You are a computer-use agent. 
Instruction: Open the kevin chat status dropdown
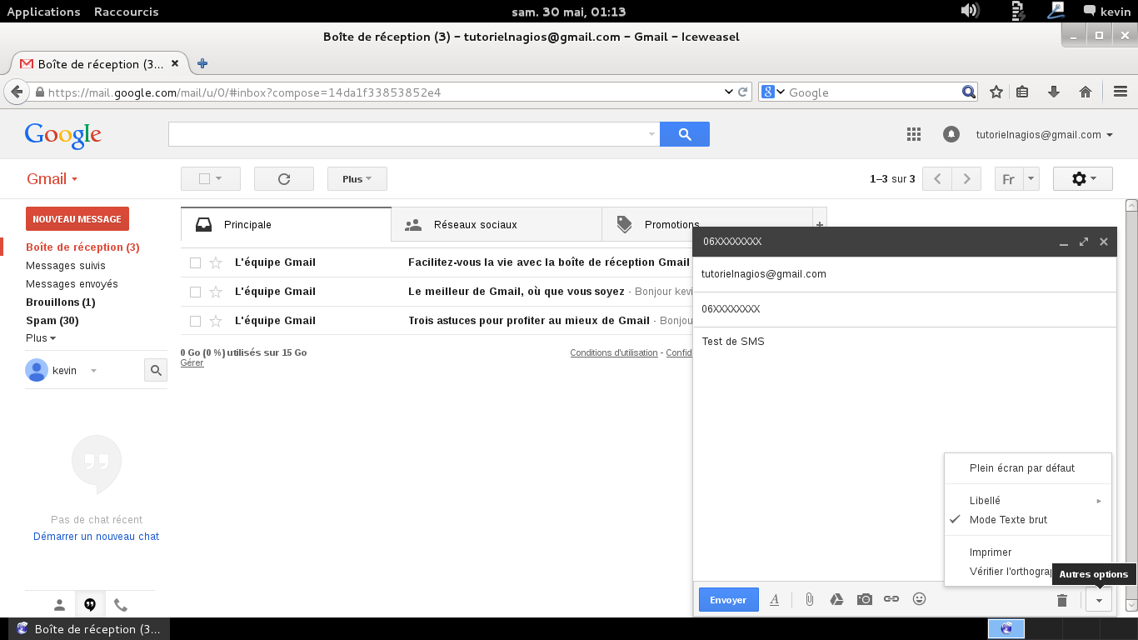pos(93,371)
